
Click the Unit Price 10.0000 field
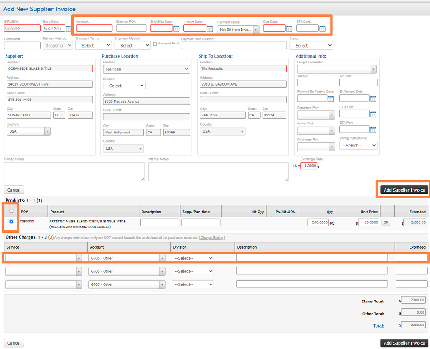[369, 222]
